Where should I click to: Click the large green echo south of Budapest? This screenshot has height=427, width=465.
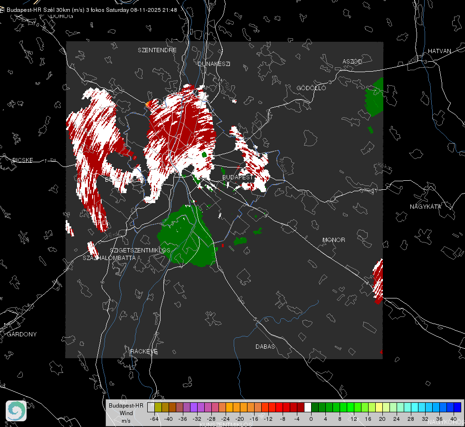tap(188, 236)
